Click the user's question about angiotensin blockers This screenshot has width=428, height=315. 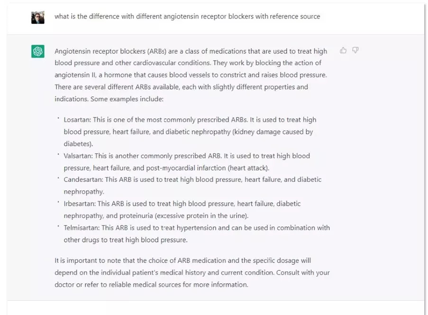pos(187,17)
